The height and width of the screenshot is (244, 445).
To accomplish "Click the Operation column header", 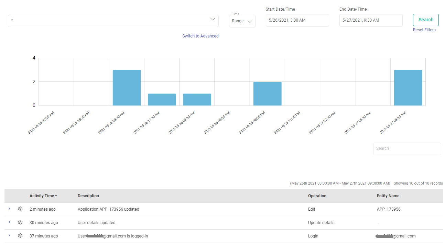I will (x=317, y=196).
